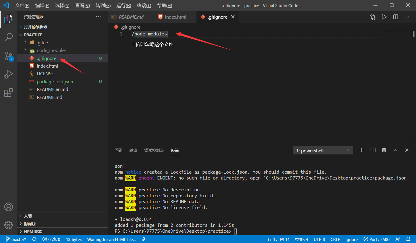Create a new terminal with plus icon
Viewport: 416px width, 243px height.
point(361,150)
